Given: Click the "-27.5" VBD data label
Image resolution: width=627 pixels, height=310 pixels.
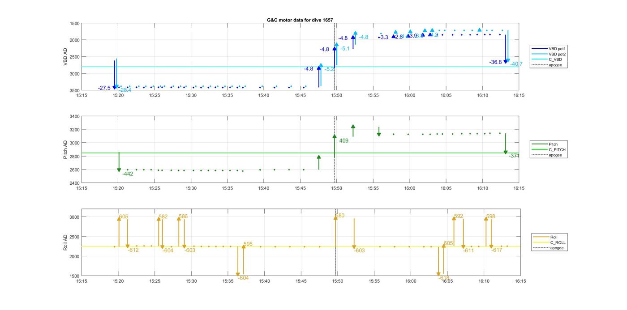Looking at the screenshot, I should (104, 88).
